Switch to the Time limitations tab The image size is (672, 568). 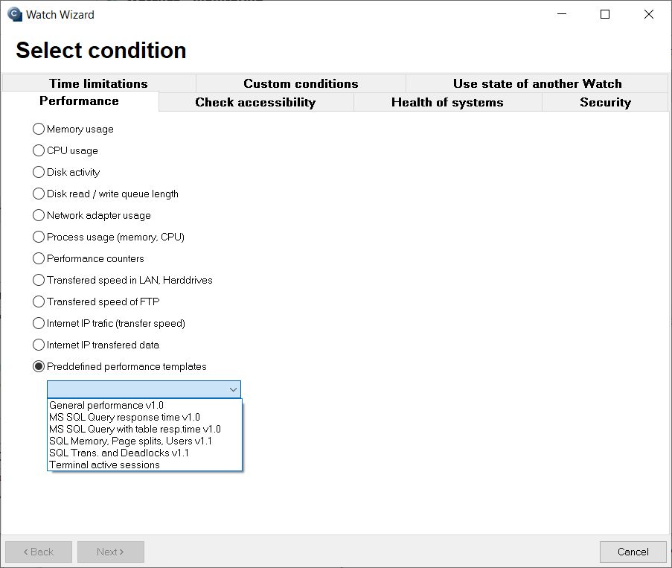pos(98,83)
